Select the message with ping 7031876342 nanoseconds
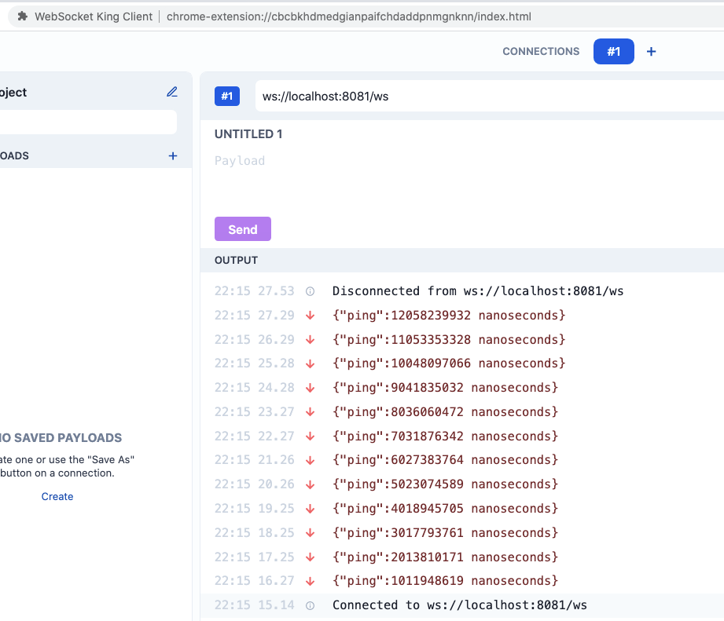Image resolution: width=724 pixels, height=621 pixels. click(x=445, y=437)
